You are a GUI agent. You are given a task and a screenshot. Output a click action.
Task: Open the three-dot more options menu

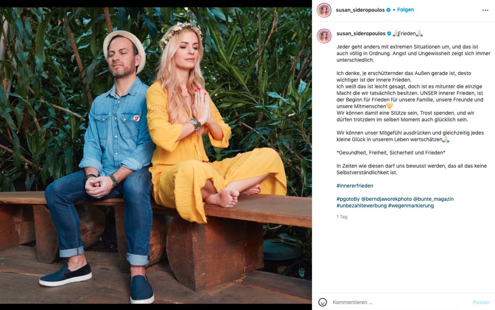coord(485,10)
